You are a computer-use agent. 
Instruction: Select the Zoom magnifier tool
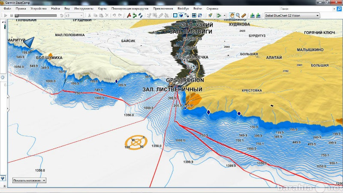[238, 15]
